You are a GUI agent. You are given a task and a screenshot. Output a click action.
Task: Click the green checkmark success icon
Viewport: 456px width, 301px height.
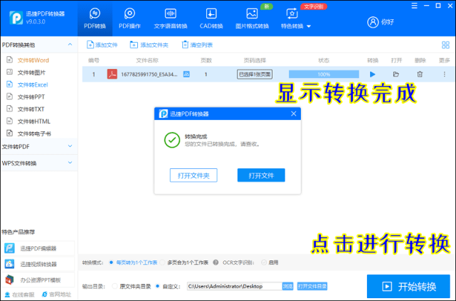coord(172,140)
